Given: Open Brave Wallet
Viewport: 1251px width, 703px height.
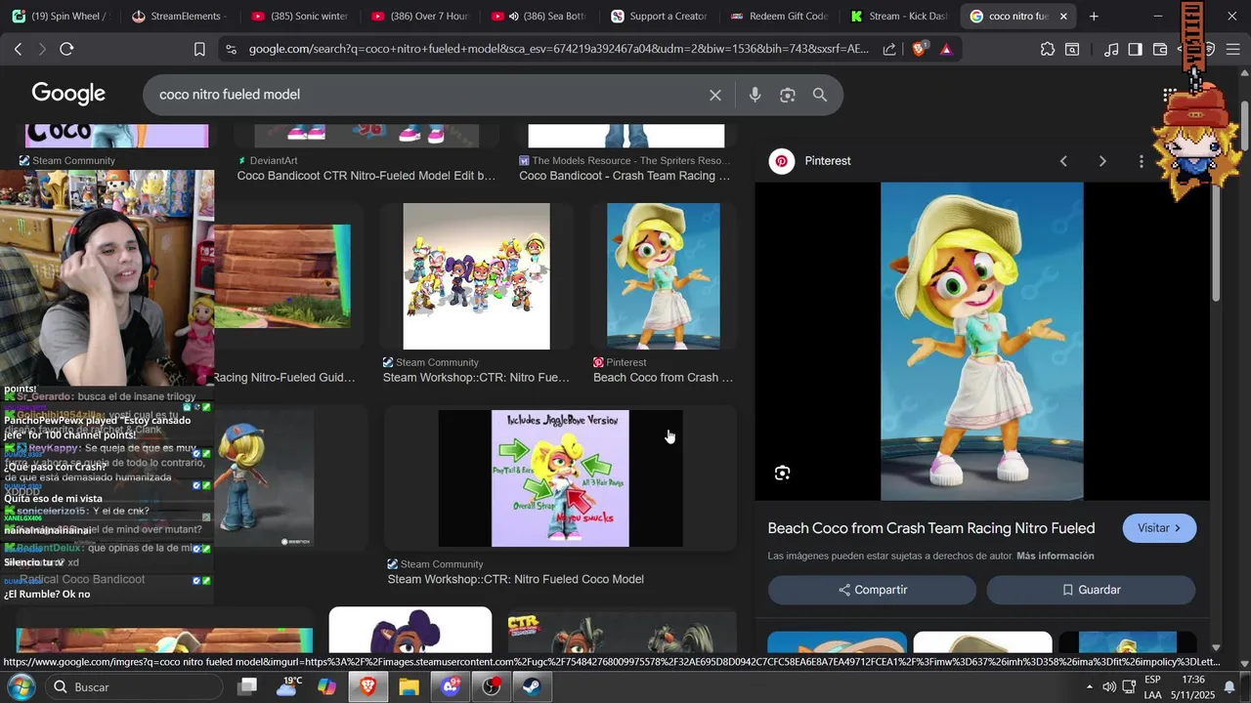Looking at the screenshot, I should [1160, 49].
